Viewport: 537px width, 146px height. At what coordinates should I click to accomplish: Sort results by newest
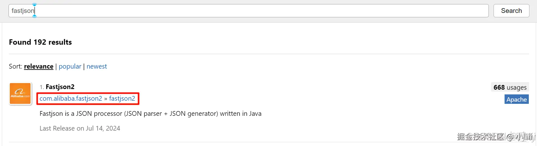pyautogui.click(x=97, y=66)
